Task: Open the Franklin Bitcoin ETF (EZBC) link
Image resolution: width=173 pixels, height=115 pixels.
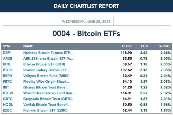Action: tap(45, 110)
